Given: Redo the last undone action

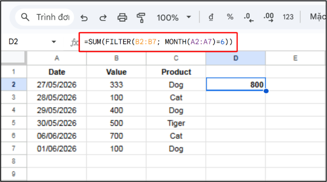Looking at the screenshot, I should point(103,17).
